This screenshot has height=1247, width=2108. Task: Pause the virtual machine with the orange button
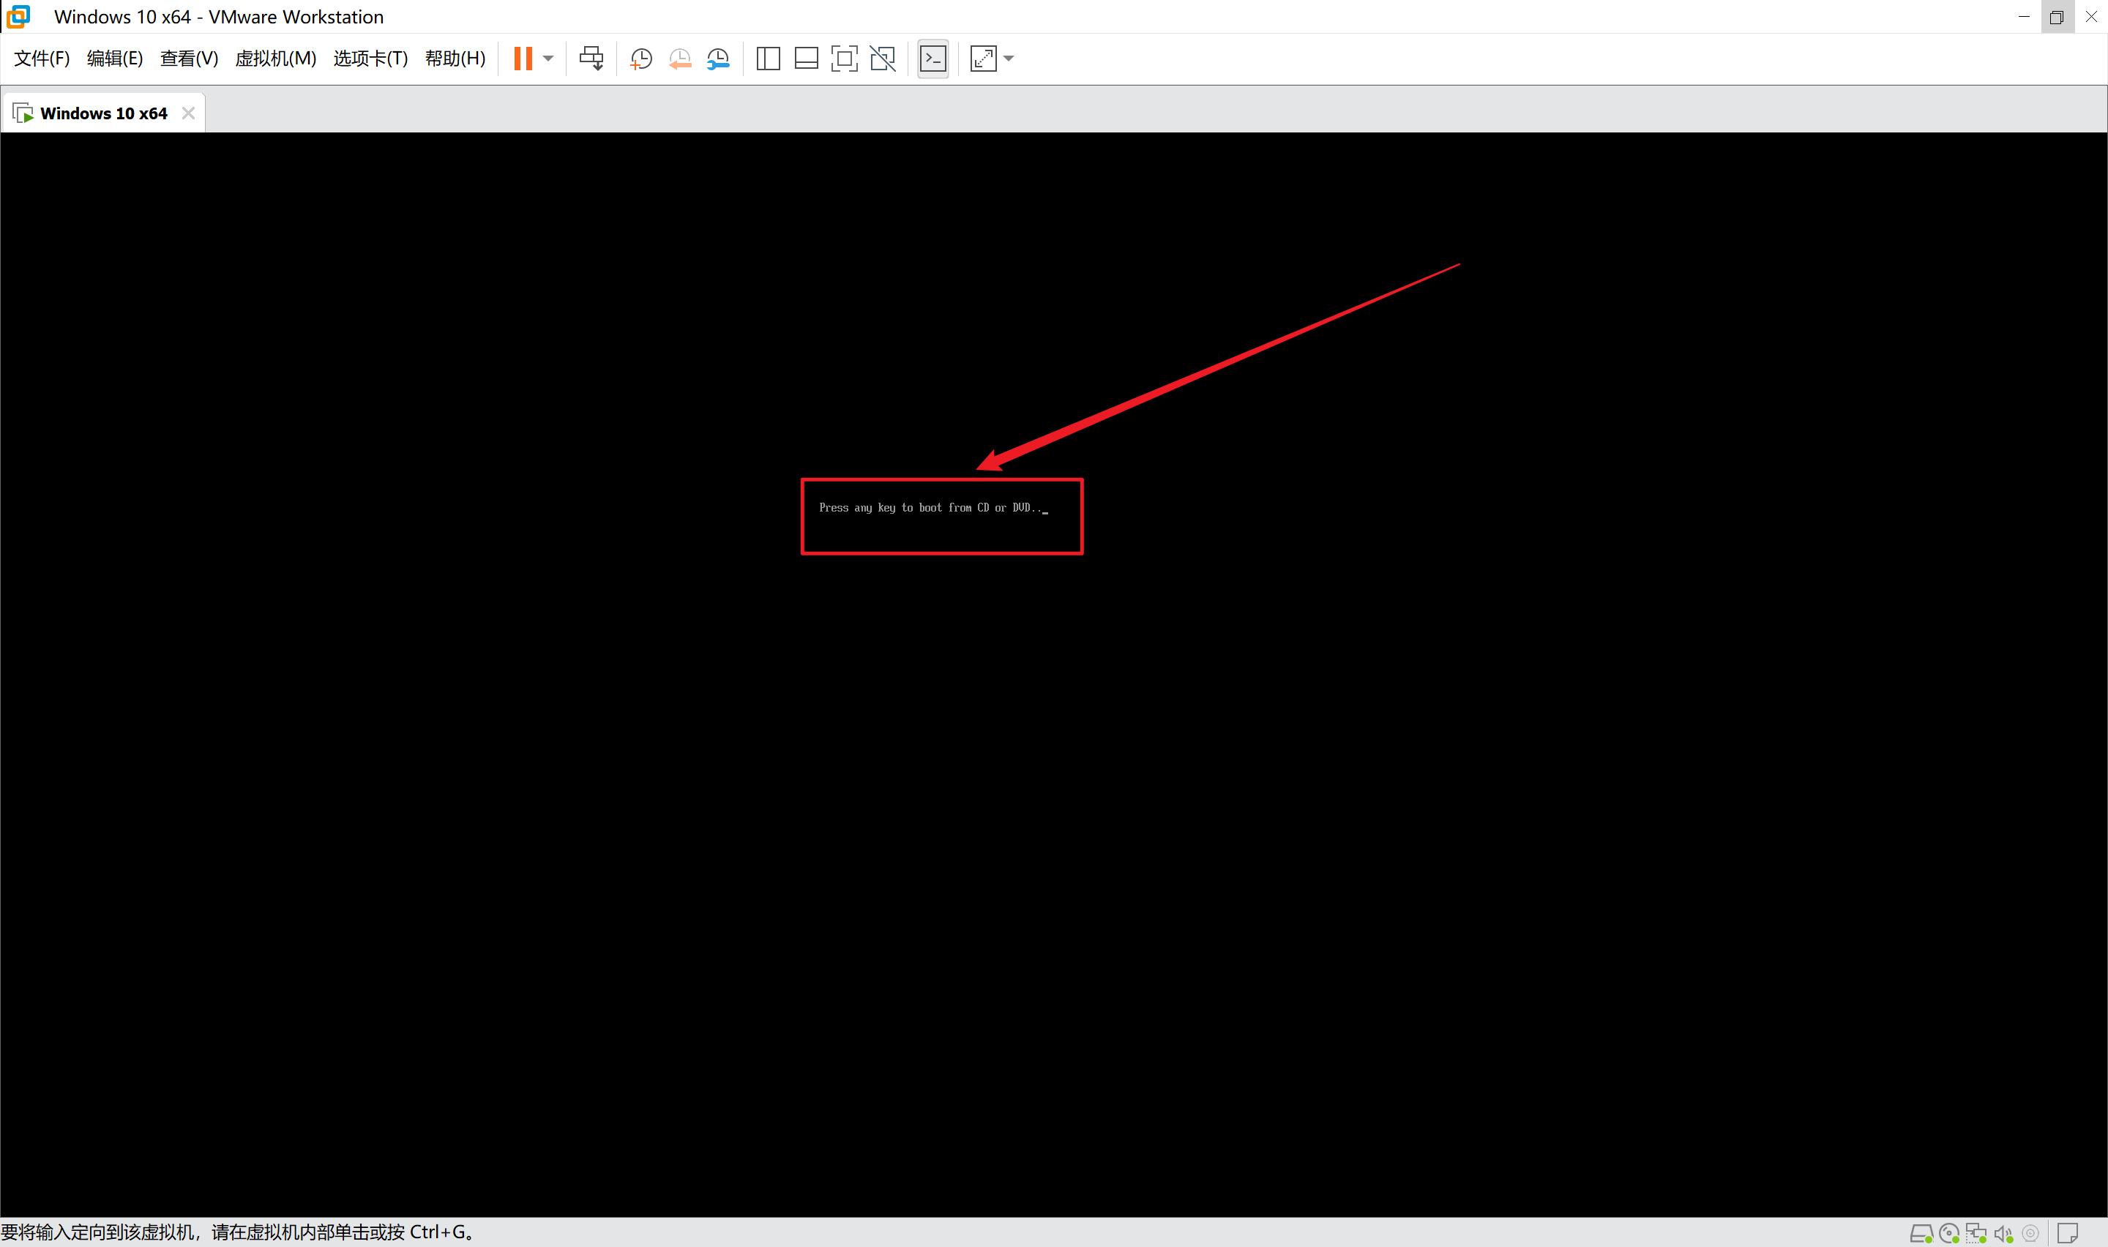tap(523, 58)
